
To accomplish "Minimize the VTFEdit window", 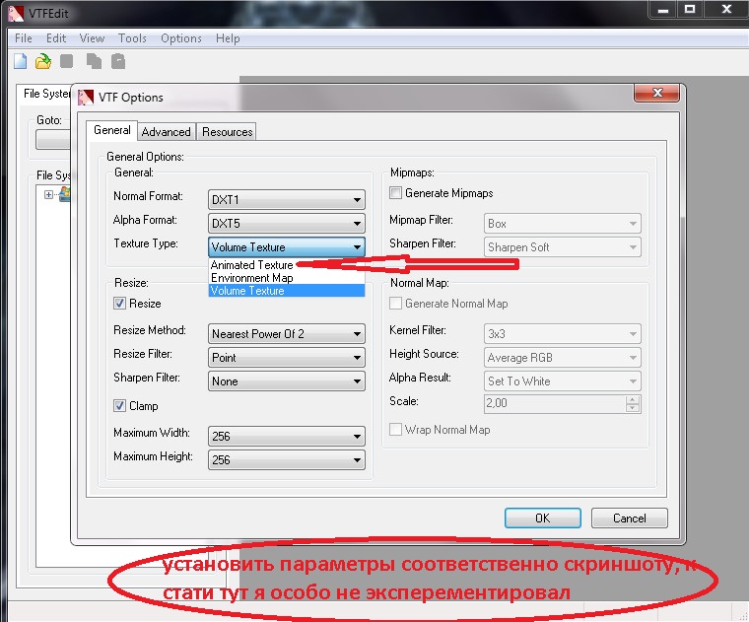I will click(x=663, y=10).
